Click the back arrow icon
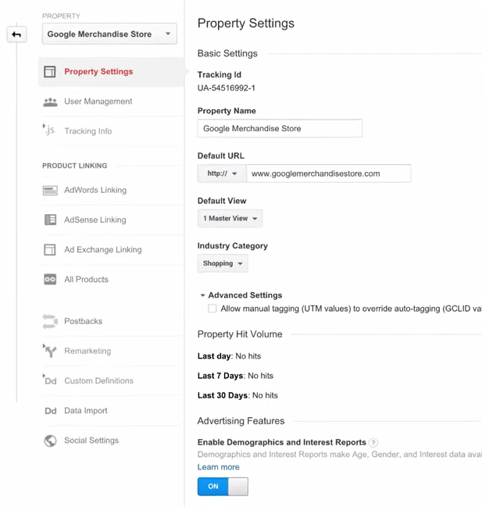Screen dimensions: 482x507 [16, 34]
